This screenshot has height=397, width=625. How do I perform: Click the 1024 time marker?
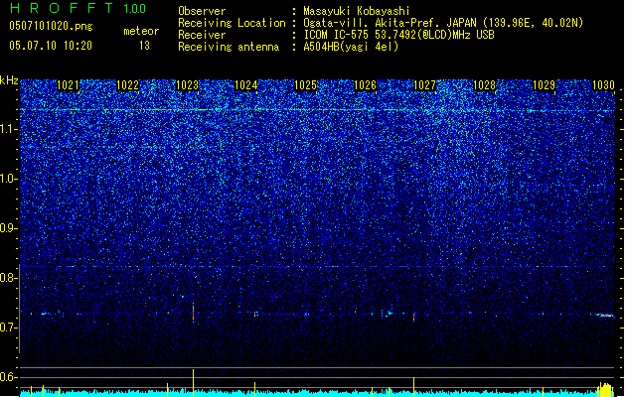coord(246,85)
